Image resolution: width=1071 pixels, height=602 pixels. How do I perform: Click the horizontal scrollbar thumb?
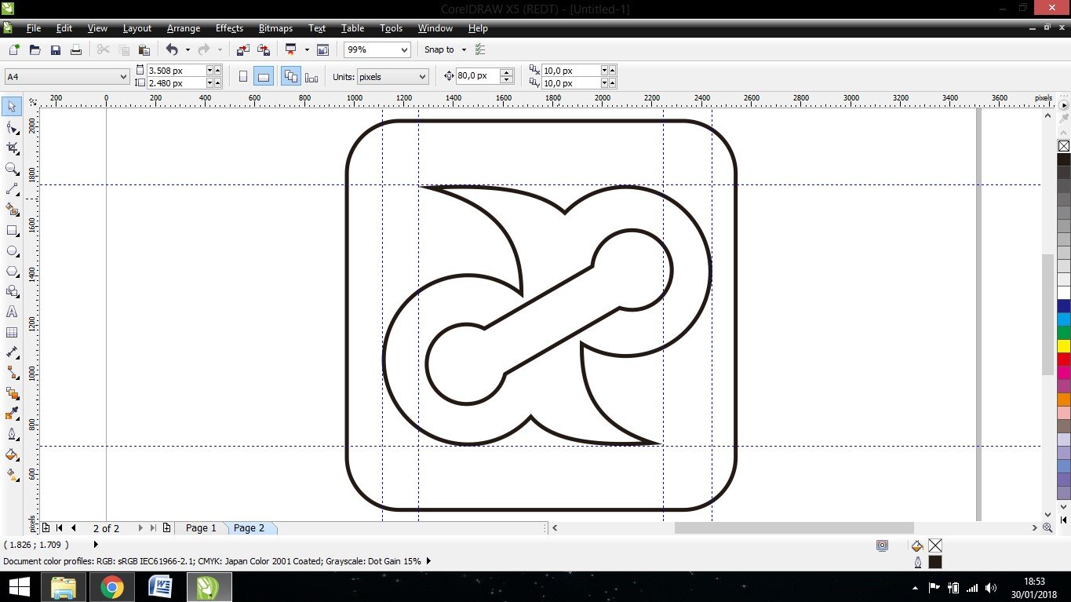click(x=794, y=528)
